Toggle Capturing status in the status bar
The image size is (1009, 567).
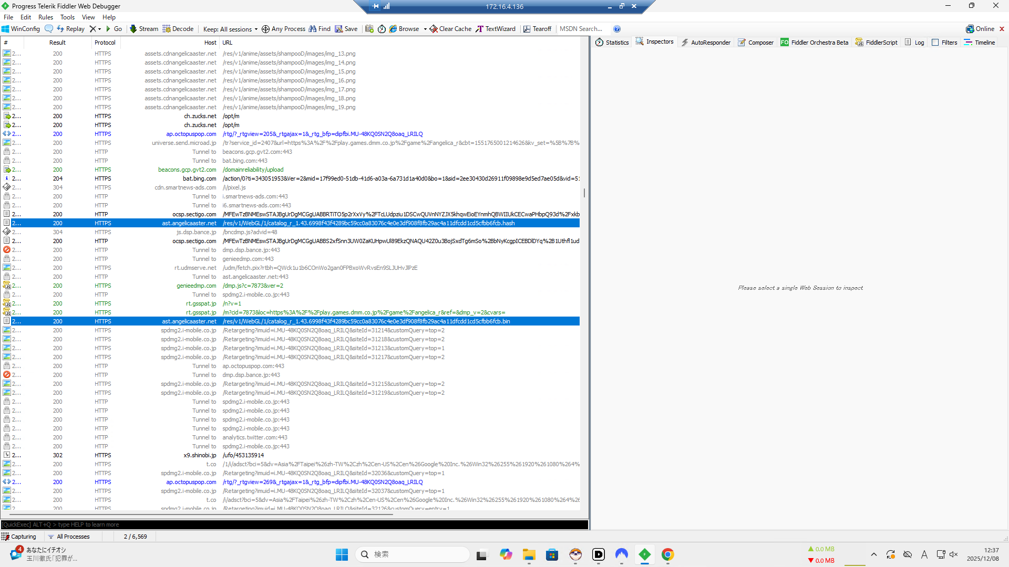pos(19,537)
